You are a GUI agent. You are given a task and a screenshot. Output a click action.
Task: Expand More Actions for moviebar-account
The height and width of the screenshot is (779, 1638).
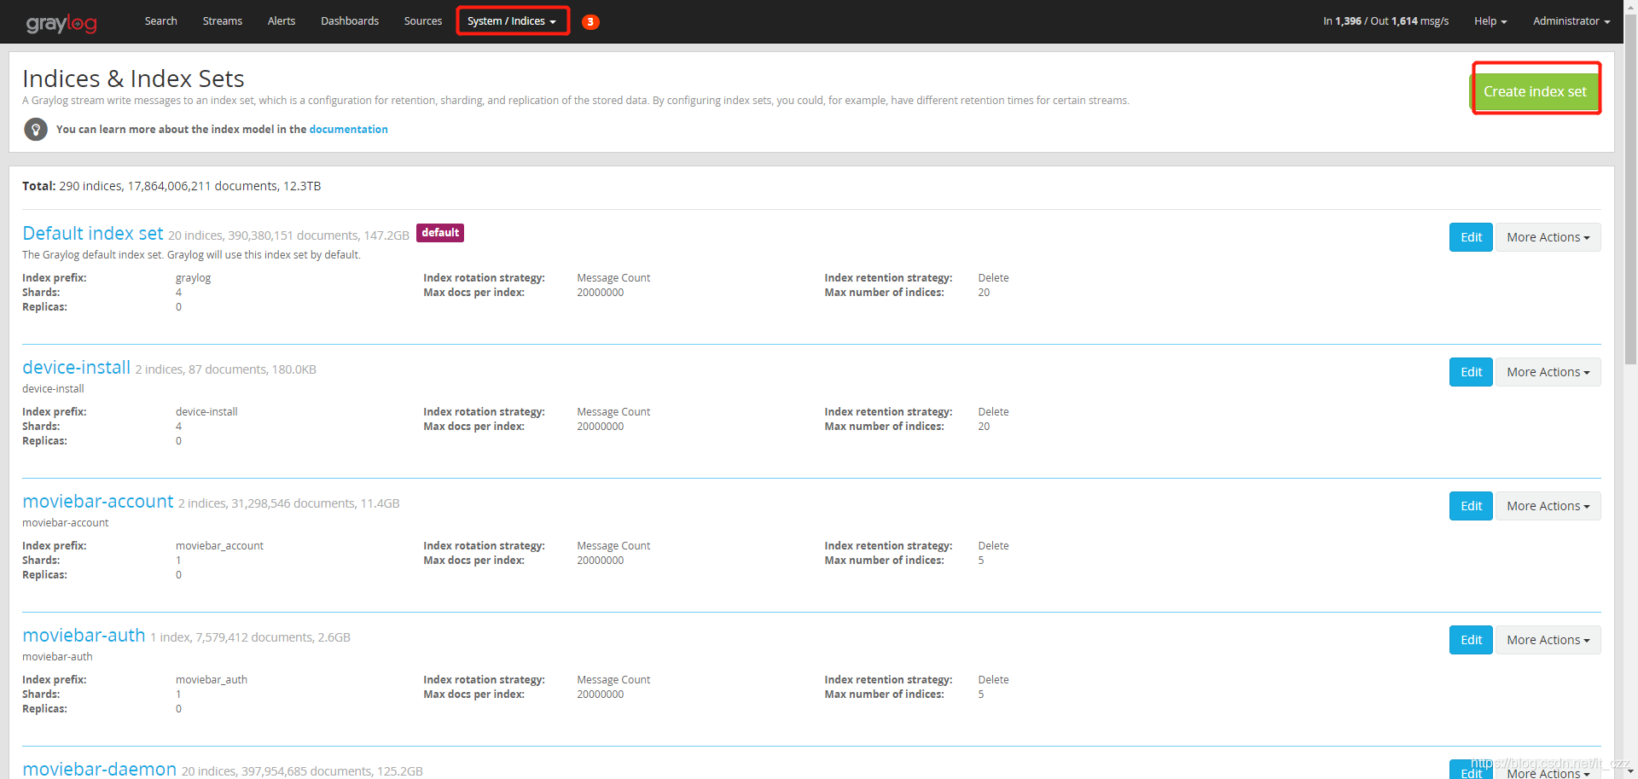(1548, 506)
